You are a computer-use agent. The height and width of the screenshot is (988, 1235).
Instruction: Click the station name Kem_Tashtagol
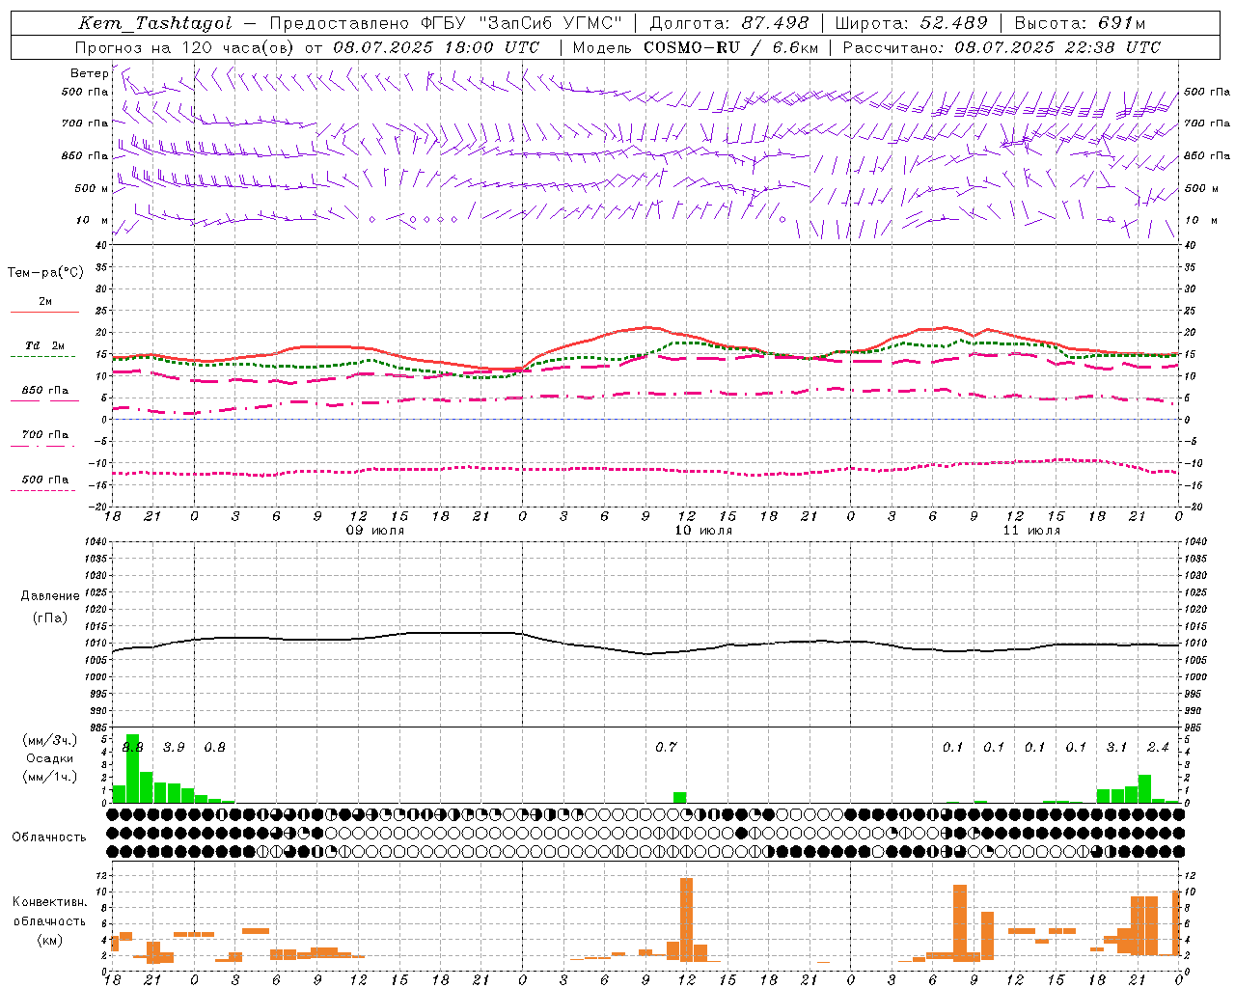point(155,23)
